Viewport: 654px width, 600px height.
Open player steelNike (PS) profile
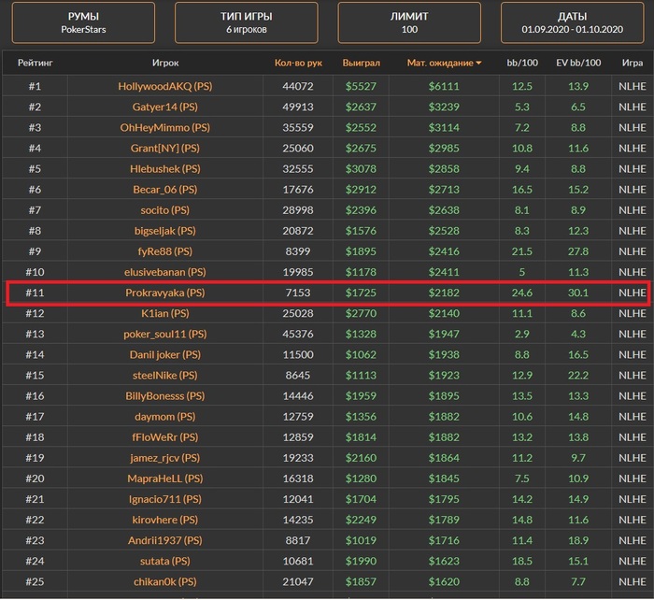coord(165,376)
